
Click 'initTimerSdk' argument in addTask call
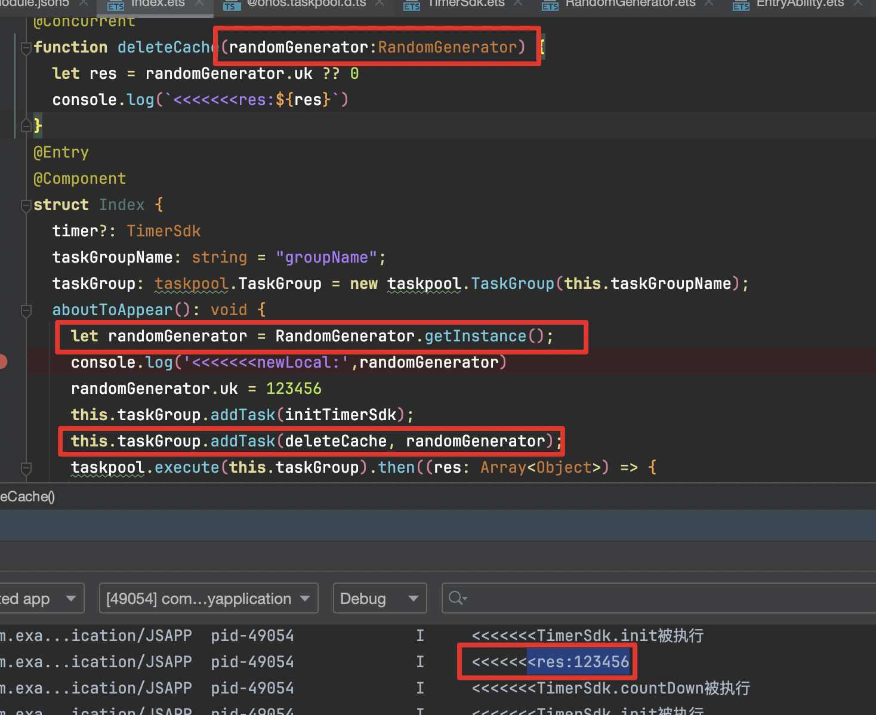click(x=341, y=415)
